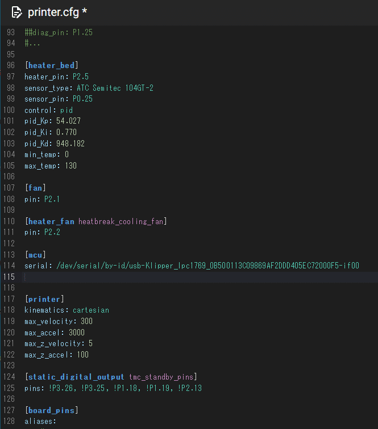The height and width of the screenshot is (429, 378).
Task: Click line number 96 in gutter
Action: click(x=11, y=65)
